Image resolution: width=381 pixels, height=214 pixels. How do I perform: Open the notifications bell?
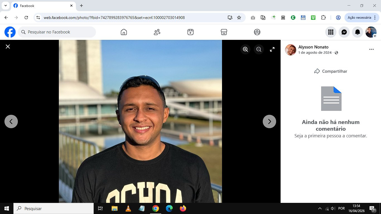click(x=358, y=32)
